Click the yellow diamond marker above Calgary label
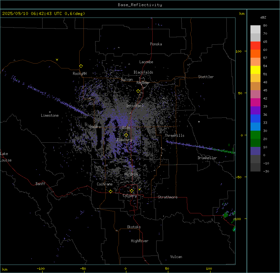 (132, 191)
